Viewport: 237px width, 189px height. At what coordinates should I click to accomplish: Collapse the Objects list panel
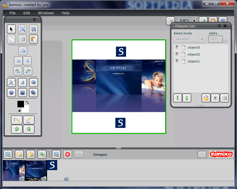click(219, 26)
